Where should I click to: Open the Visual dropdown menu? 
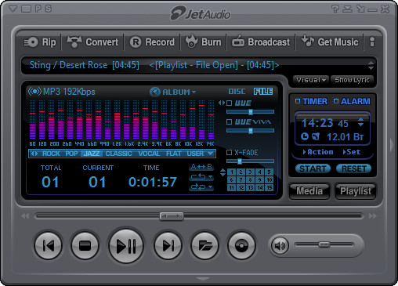pyautogui.click(x=311, y=80)
